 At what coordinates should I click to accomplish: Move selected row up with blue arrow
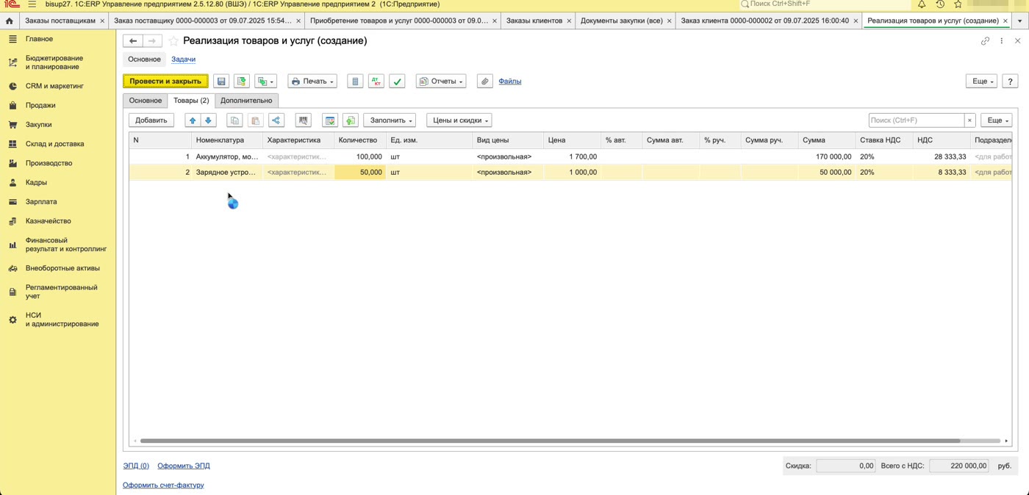click(193, 120)
